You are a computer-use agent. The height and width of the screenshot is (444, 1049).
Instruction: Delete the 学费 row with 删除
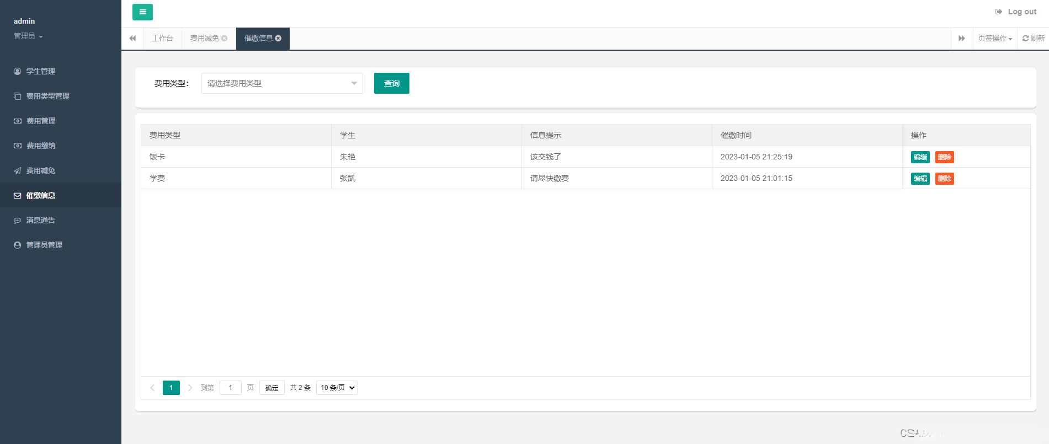pyautogui.click(x=945, y=179)
